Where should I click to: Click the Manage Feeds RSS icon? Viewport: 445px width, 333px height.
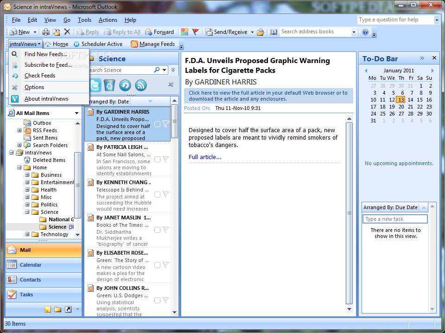(134, 44)
